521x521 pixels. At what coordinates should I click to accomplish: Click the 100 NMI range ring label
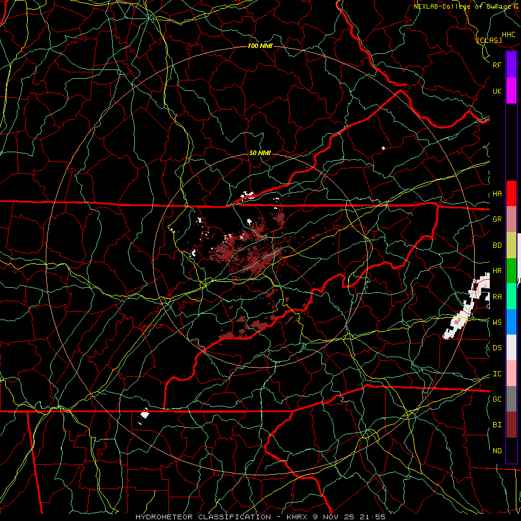point(260,46)
